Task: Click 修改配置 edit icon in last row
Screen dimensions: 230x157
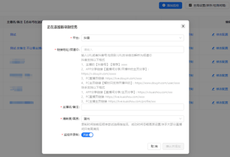Action: pos(213,102)
